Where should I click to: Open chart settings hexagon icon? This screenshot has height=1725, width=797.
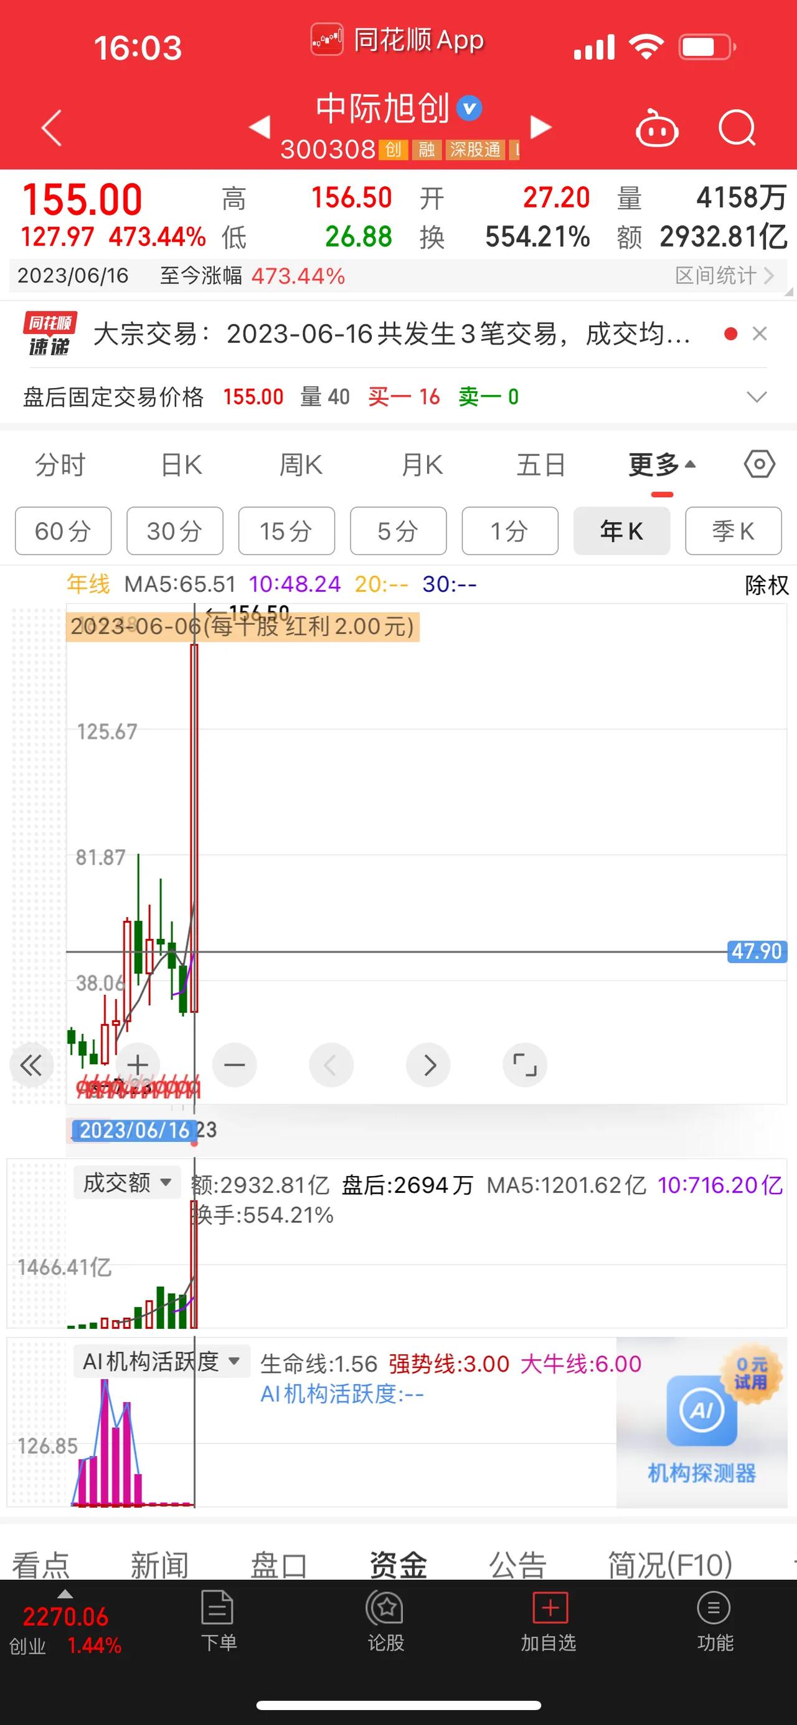coord(760,464)
